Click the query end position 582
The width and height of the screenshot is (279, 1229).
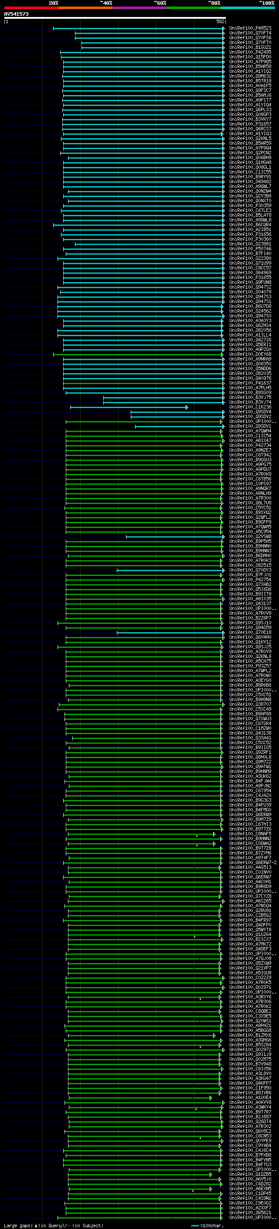pyautogui.click(x=220, y=21)
